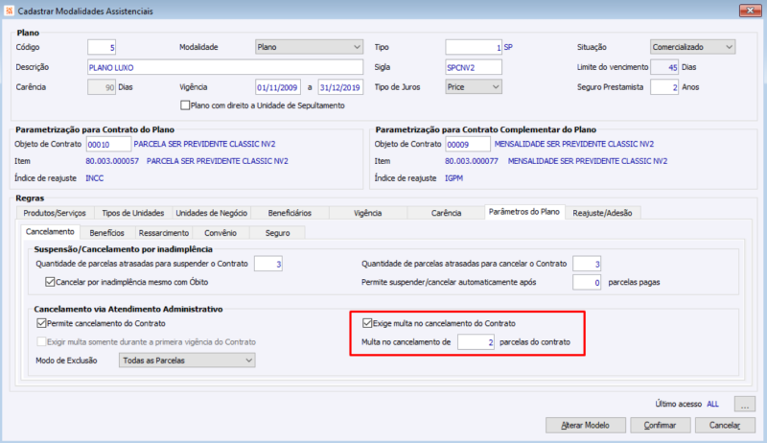Screen dimensions: 767x443
Task: Click the IGPM índice de reajuste value
Action: (453, 178)
